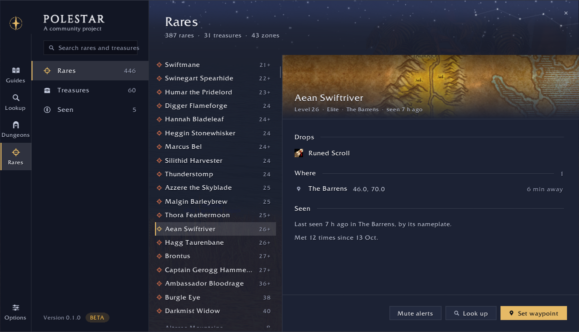Select Digger Flameforge rare
The width and height of the screenshot is (579, 332).
tap(215, 105)
